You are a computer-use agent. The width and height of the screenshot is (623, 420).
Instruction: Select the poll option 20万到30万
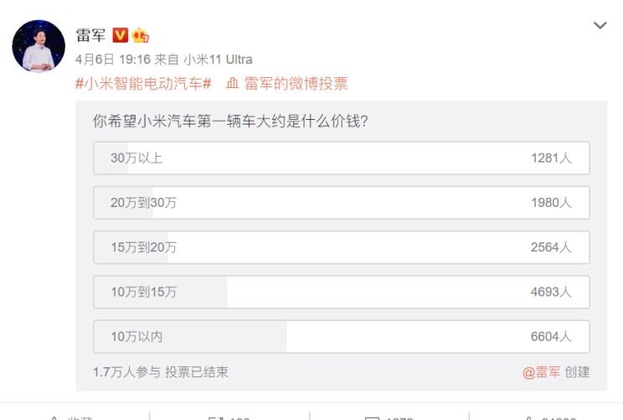pos(342,202)
